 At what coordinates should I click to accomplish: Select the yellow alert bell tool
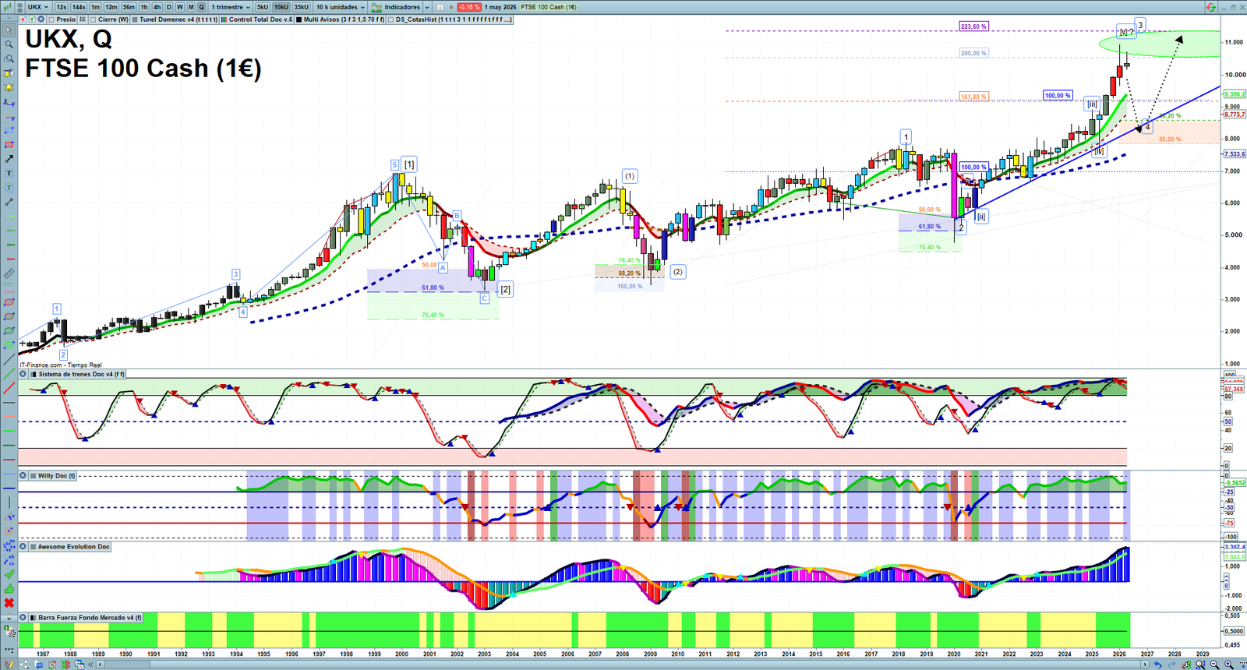pyautogui.click(x=9, y=88)
